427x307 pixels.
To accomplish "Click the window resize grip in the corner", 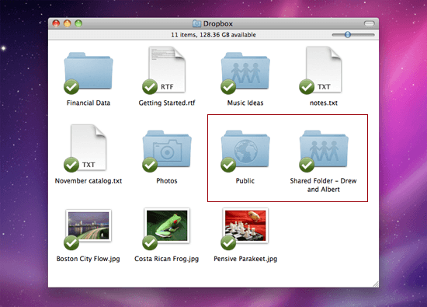I will coord(376,284).
